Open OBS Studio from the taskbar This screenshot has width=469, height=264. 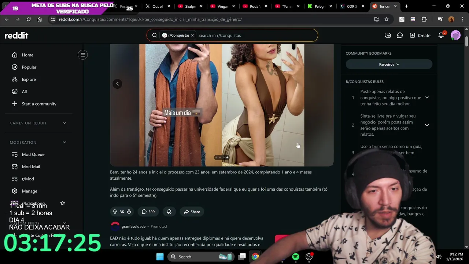pyautogui.click(x=309, y=257)
